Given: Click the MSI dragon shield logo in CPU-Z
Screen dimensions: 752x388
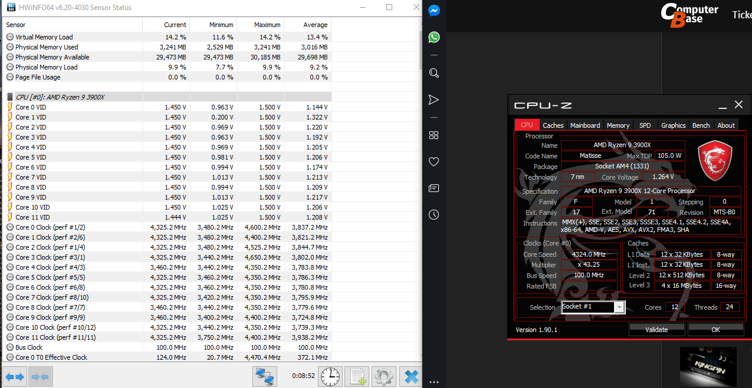Looking at the screenshot, I should click(x=715, y=160).
